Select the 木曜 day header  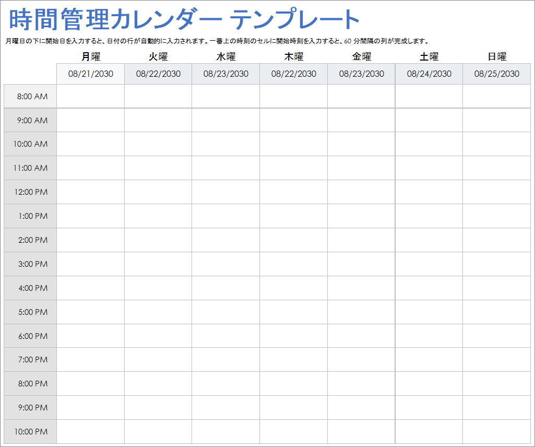pyautogui.click(x=293, y=57)
